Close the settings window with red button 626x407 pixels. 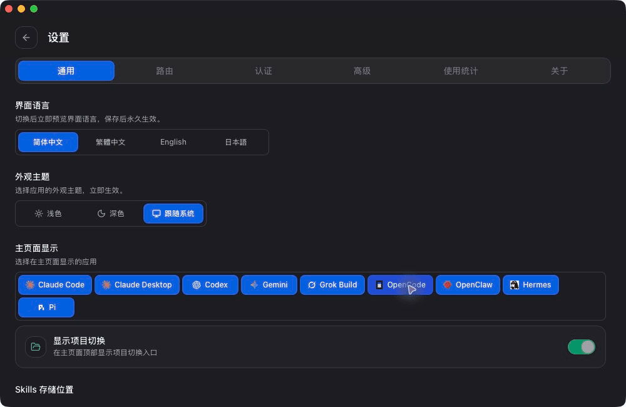tap(9, 9)
